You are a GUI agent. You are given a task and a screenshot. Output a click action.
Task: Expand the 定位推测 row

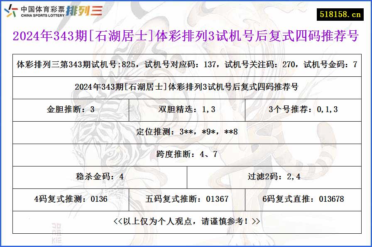pos(186,132)
